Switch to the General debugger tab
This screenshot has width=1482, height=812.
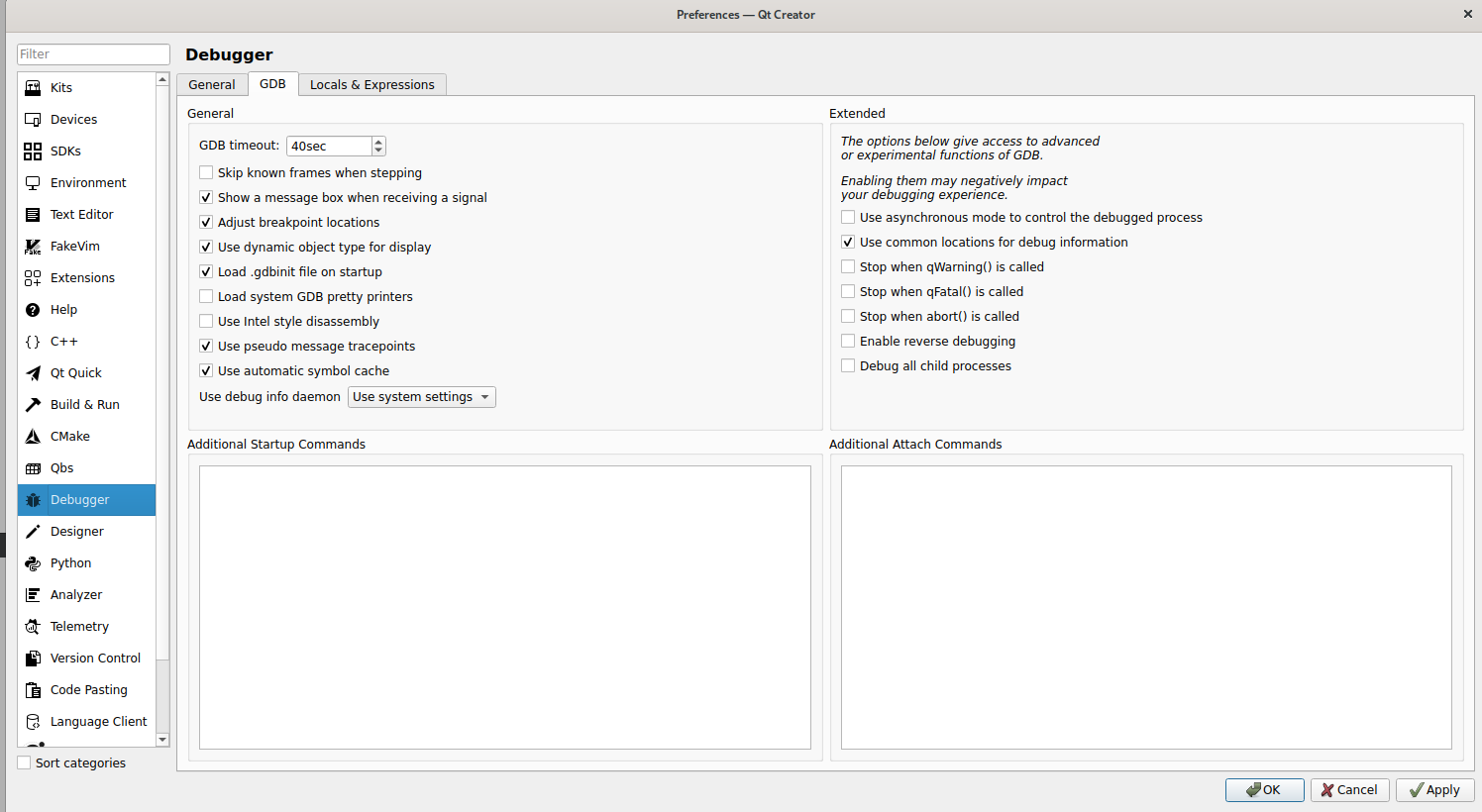coord(212,85)
